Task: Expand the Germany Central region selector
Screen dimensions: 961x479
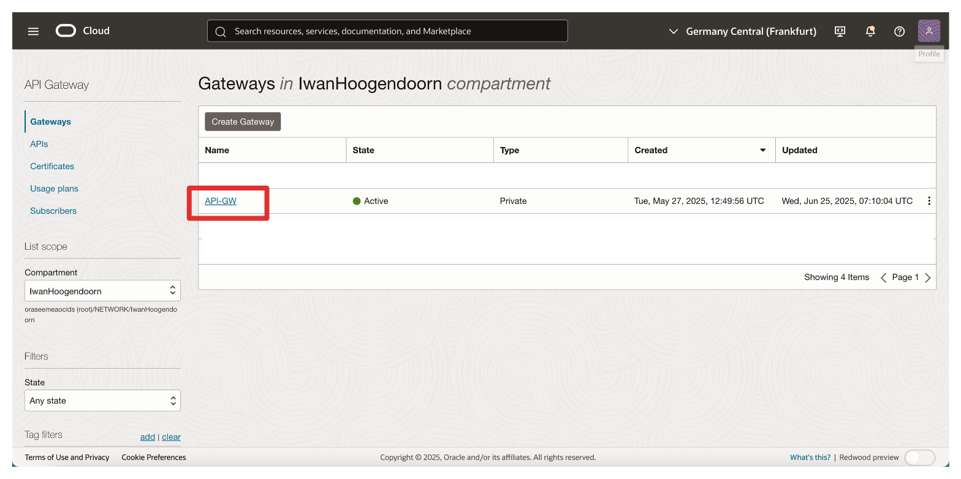Action: tap(742, 31)
